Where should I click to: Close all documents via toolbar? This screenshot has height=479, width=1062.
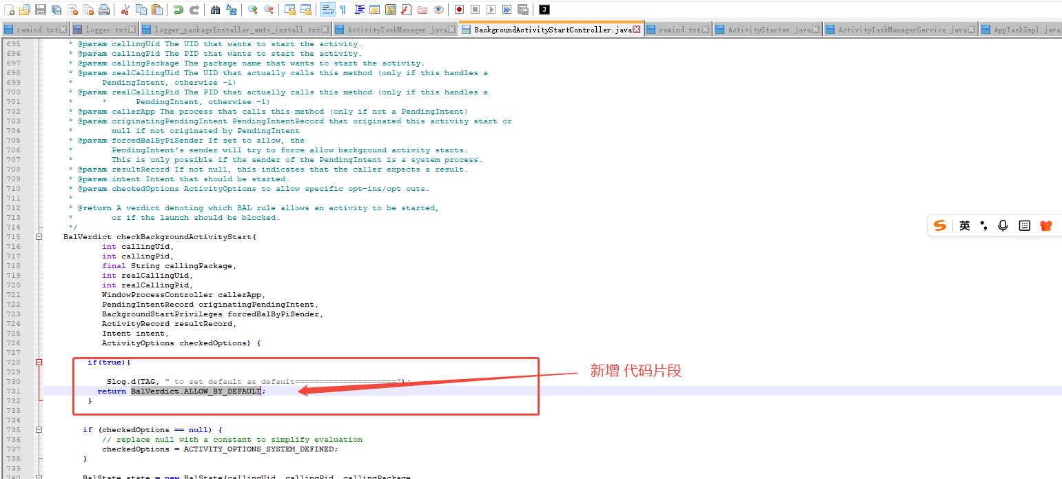click(88, 10)
